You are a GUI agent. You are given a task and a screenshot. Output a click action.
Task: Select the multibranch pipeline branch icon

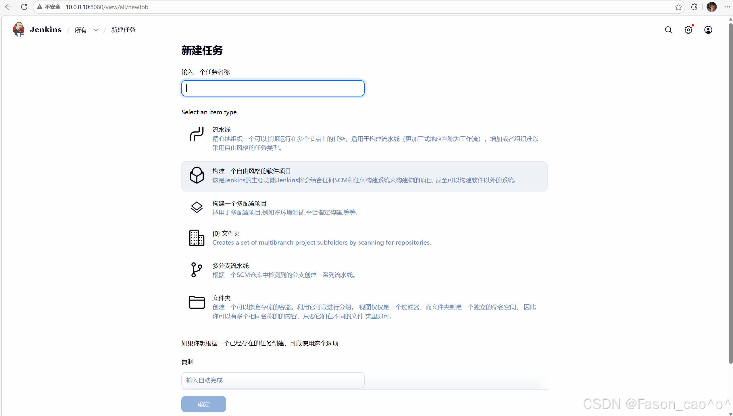(197, 270)
